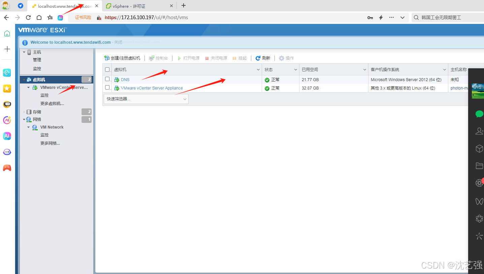
Task: Select 管理 under 主机
Action: point(37,60)
